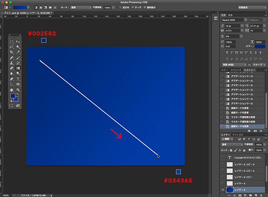Choose linear gradient style in options bar
This screenshot has height=197, width=268.
coord(36,8)
